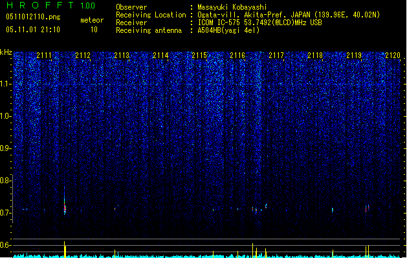Click the 'meteor' label

click(92, 20)
